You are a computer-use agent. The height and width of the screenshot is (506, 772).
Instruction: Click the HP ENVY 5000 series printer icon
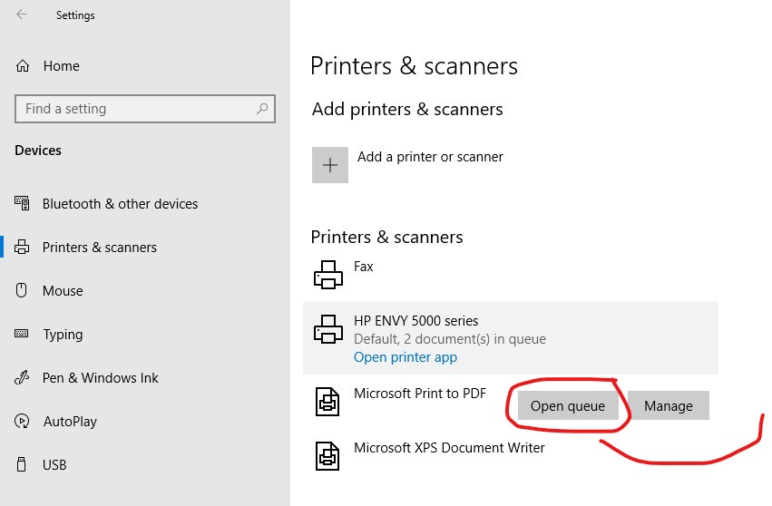327,329
